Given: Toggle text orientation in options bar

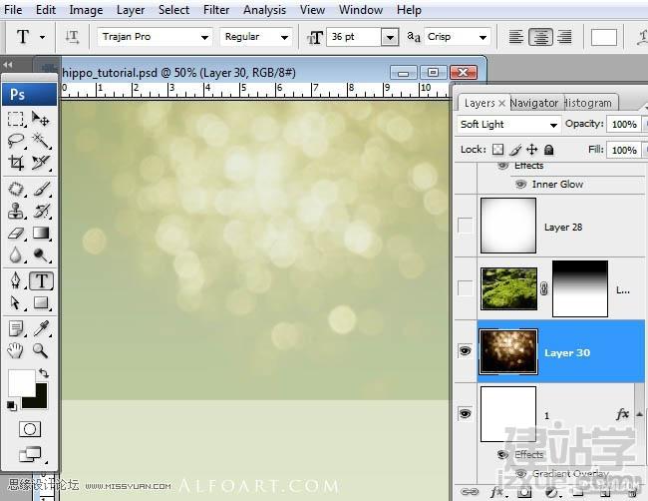Looking at the screenshot, I should (72, 37).
